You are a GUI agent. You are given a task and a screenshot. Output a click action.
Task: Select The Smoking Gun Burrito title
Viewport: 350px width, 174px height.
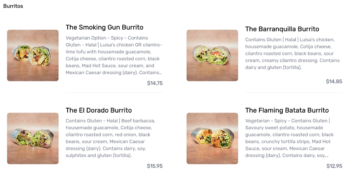click(x=104, y=27)
